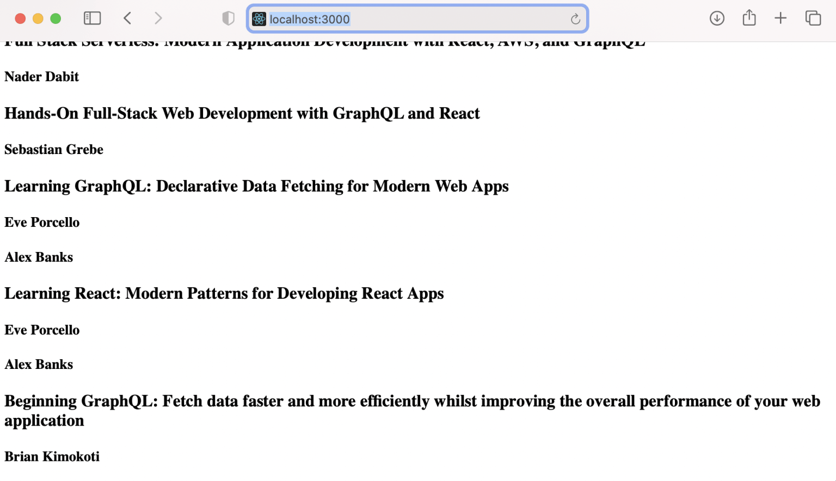
Task: Show the Safari downloads list
Action: coord(717,18)
